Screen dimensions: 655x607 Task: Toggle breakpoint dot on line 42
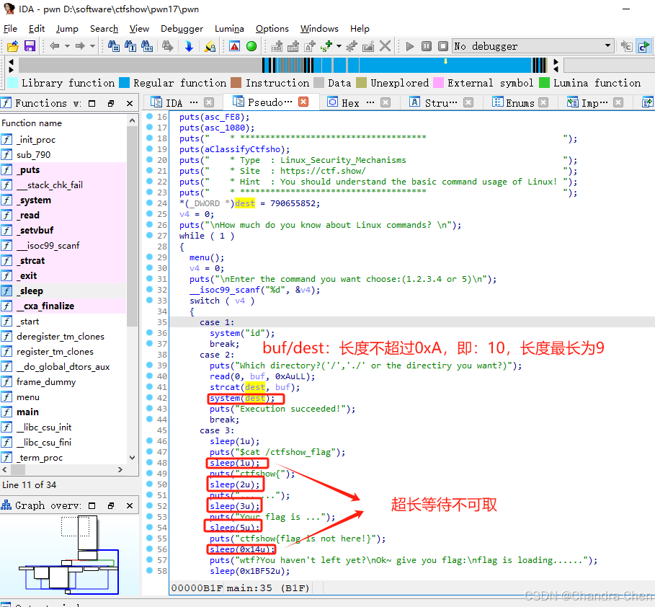tap(149, 397)
